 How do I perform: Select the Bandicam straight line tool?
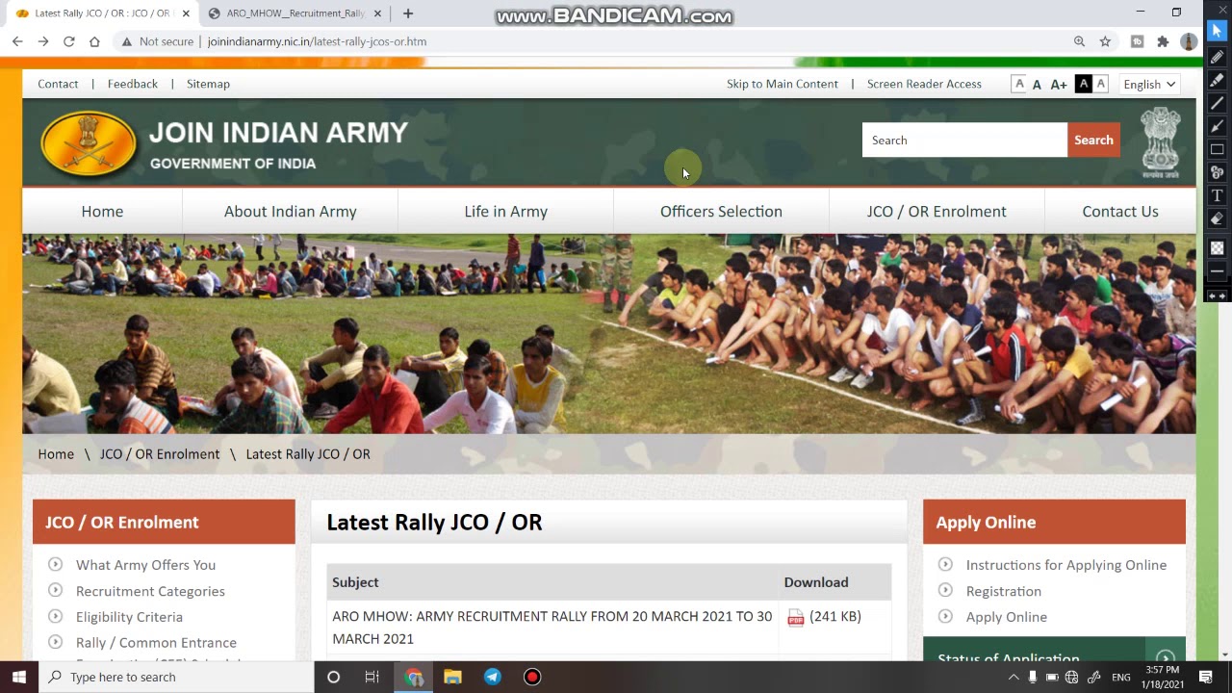coord(1217,103)
